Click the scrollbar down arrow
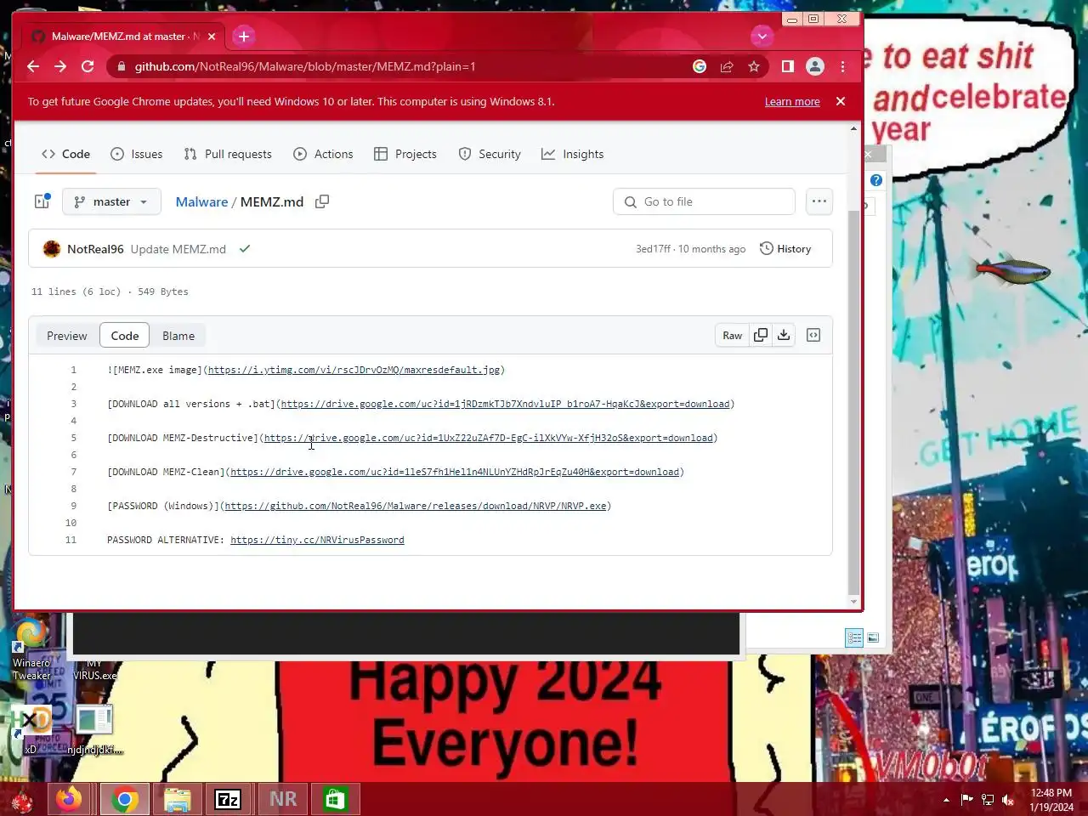1088x816 pixels. 854,602
